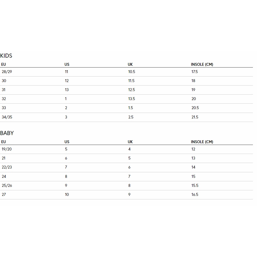Click EU size 25/26 cell

coord(7,185)
